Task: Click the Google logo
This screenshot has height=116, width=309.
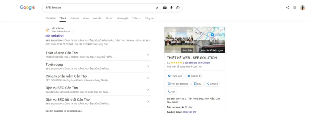Action: click(x=27, y=8)
